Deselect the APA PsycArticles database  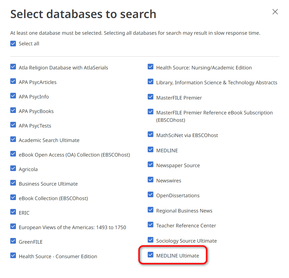[13, 81]
